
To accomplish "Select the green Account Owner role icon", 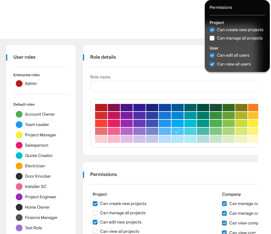I will (19, 114).
